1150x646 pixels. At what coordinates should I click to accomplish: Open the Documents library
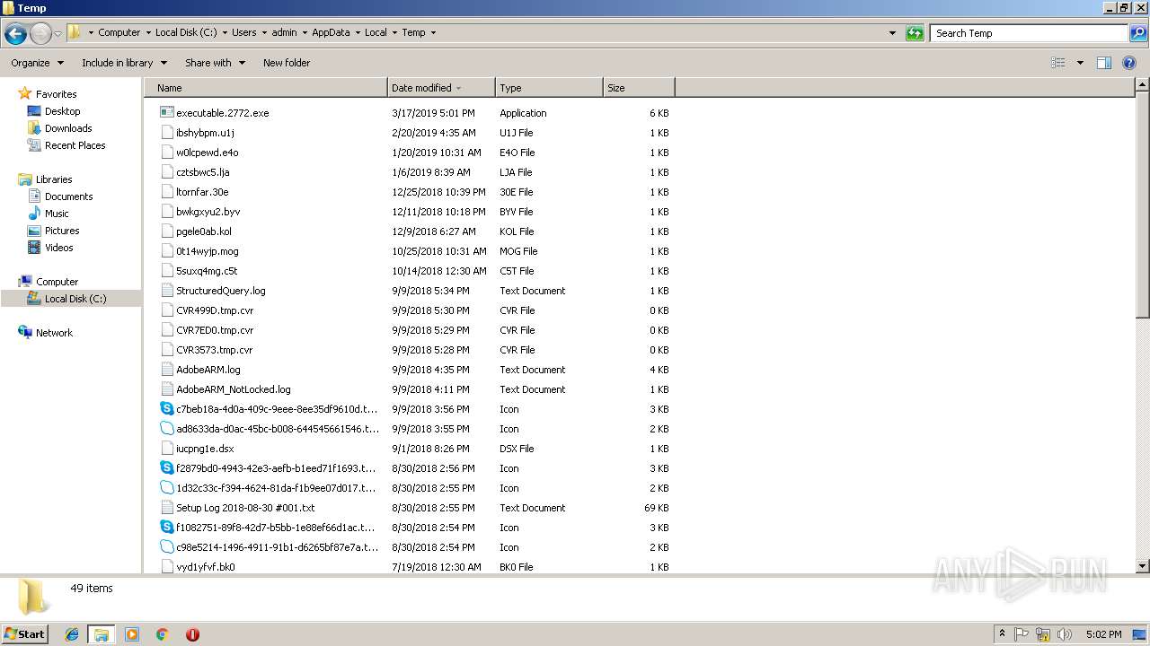pyautogui.click(x=68, y=196)
